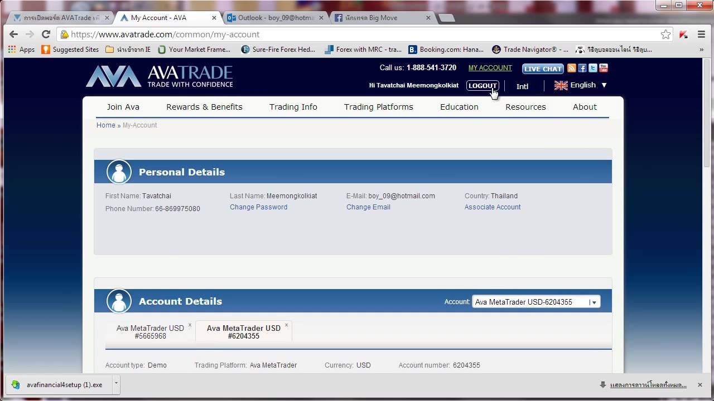Viewport: 714px width, 401px height.
Task: Click account number 6204355 value
Action: tap(466, 365)
